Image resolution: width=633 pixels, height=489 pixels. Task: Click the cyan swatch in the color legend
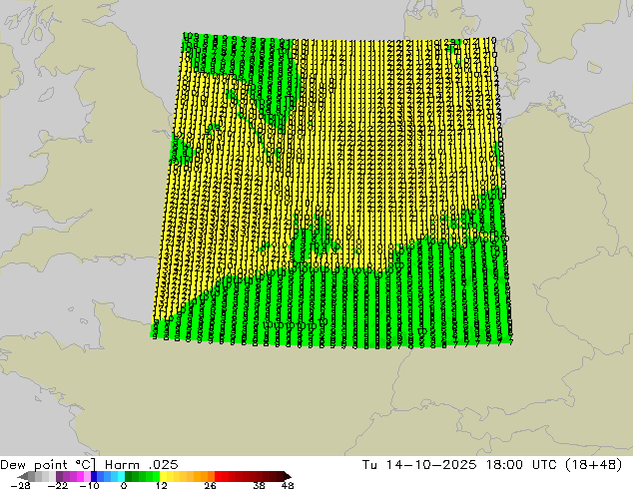(121, 476)
